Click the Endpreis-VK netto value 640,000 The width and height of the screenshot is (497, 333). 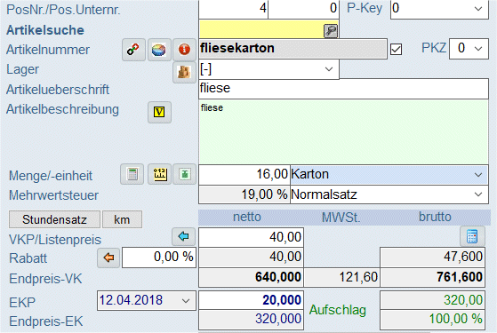tap(251, 277)
